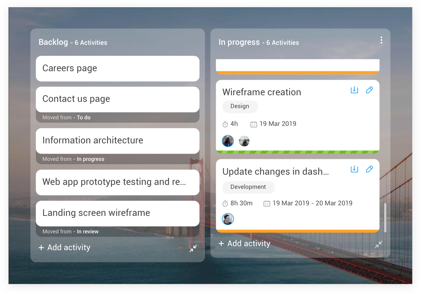The image size is (421, 294).
Task: Open the Web app prototype testing card
Action: [118, 182]
